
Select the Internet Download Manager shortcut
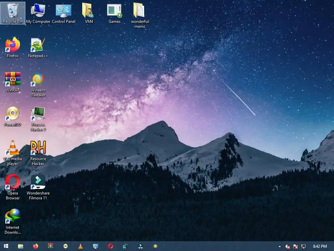(13, 222)
